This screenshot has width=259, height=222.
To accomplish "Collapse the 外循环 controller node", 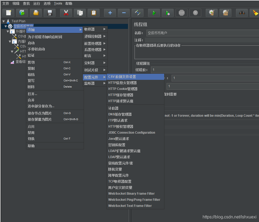I will tap(8, 32).
